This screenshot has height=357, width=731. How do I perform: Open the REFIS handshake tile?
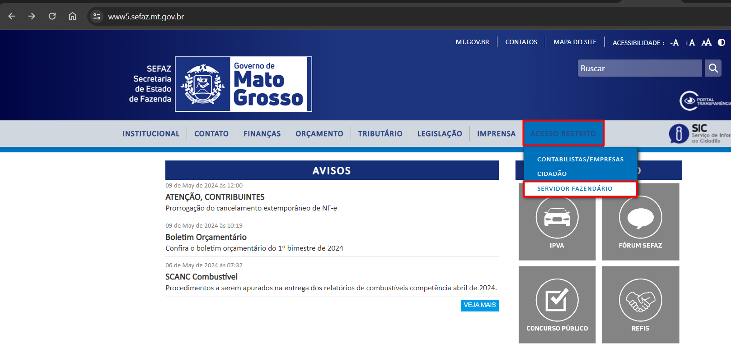[x=640, y=304]
